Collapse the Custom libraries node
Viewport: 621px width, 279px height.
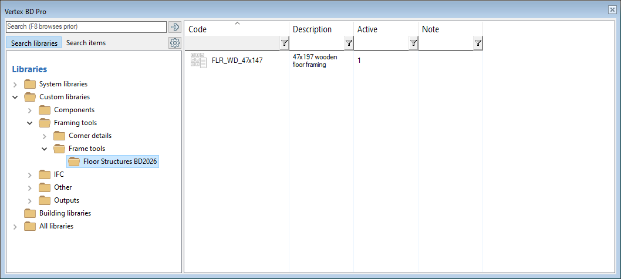[x=15, y=97]
